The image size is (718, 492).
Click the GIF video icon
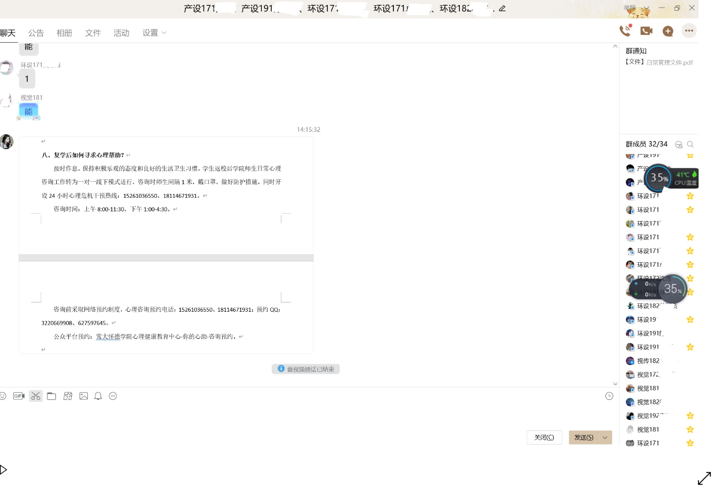pos(19,396)
